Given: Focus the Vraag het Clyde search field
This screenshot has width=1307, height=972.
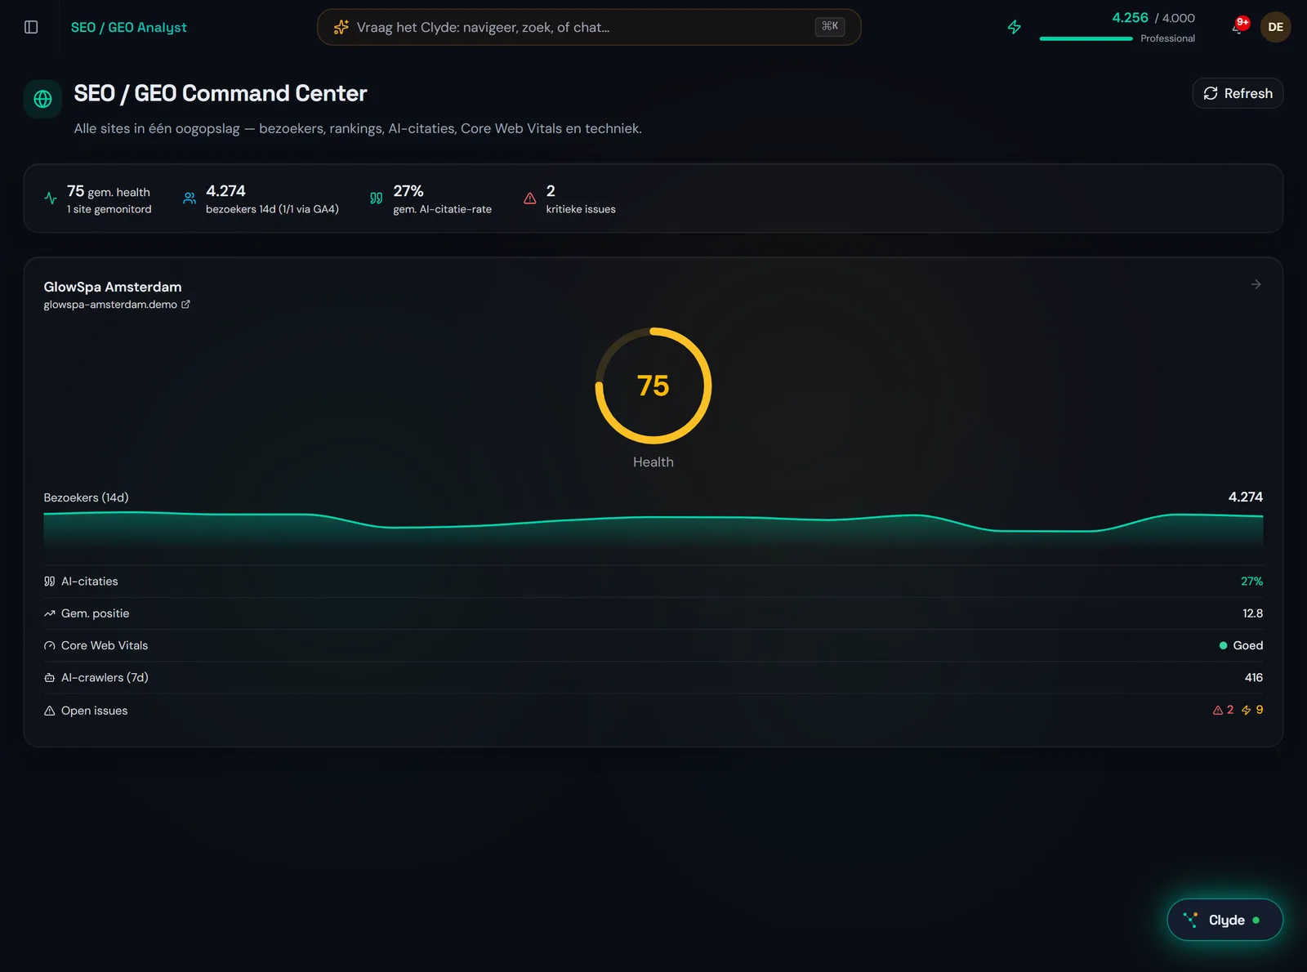Looking at the screenshot, I should (588, 27).
